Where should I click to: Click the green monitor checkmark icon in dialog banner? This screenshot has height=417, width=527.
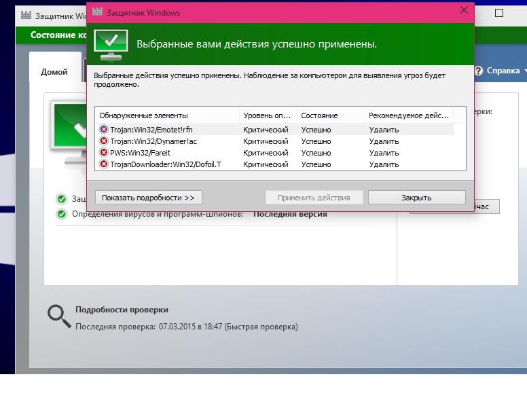[111, 46]
